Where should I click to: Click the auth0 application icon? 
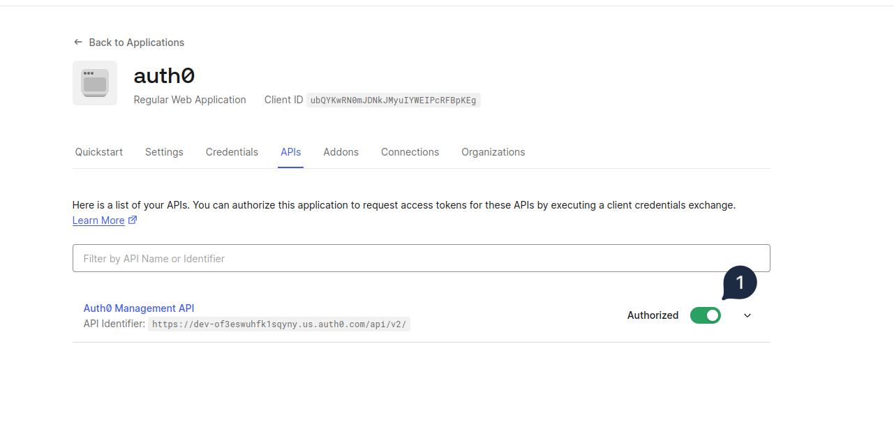[95, 83]
